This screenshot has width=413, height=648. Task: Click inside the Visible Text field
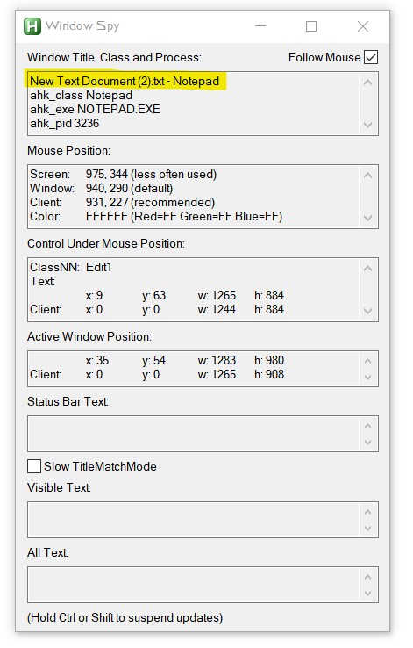[203, 520]
